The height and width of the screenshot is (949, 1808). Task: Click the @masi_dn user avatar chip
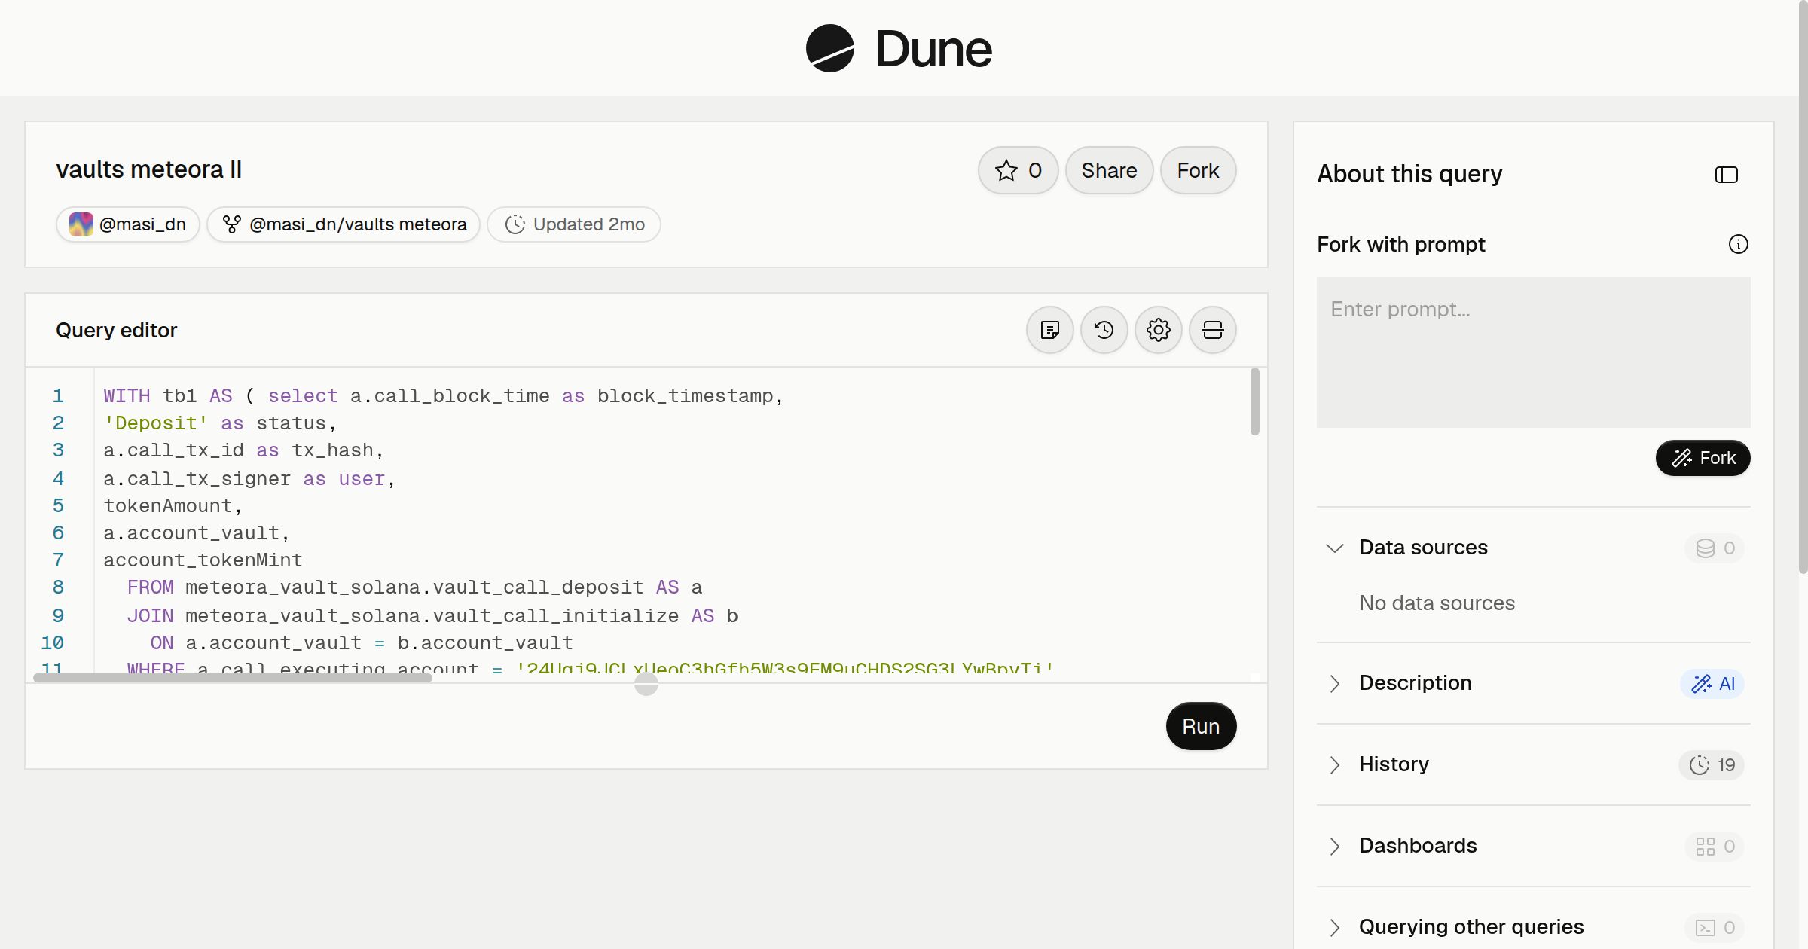[128, 224]
